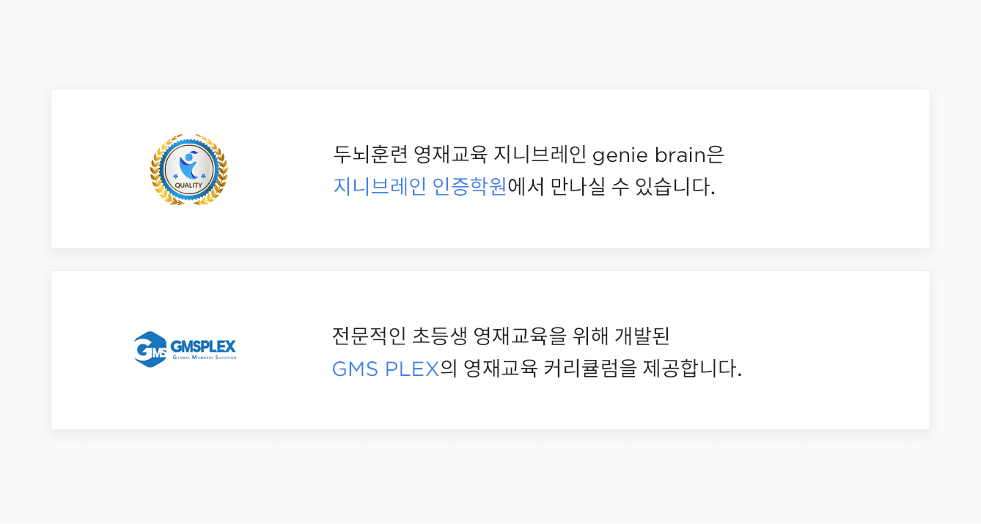Click the Global Members Solution tagline
Image resolution: width=981 pixels, height=524 pixels.
(x=205, y=358)
